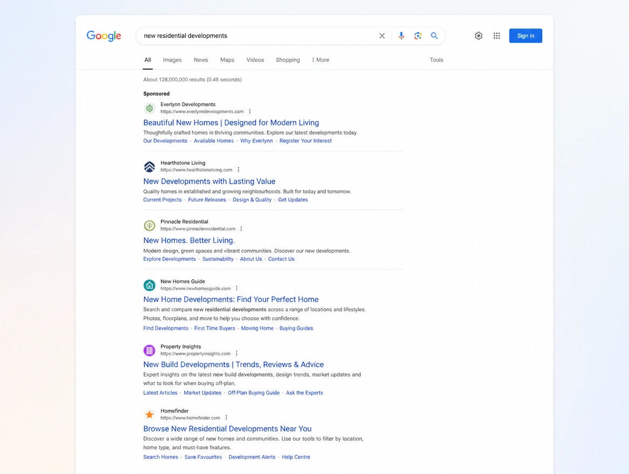Viewport: 629px width, 474px height.
Task: Switch to the Videos tab
Action: point(255,60)
